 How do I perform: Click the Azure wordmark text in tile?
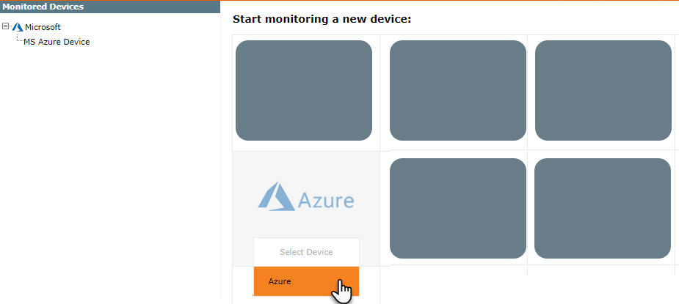click(x=326, y=201)
